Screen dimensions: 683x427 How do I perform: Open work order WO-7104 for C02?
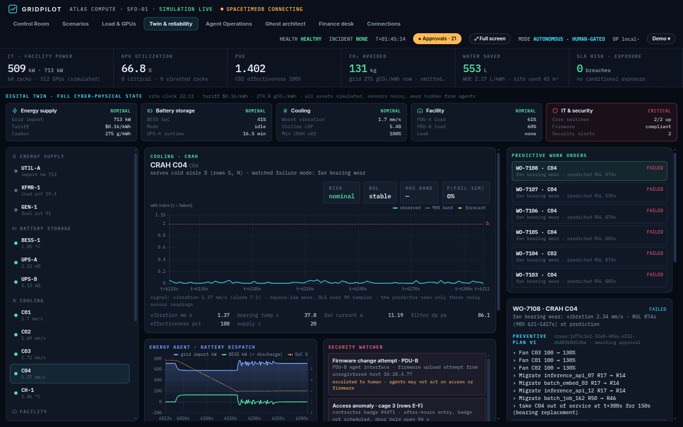point(590,256)
